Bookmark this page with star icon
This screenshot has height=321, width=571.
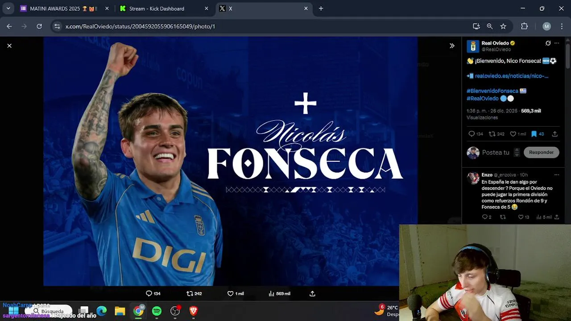(x=503, y=26)
